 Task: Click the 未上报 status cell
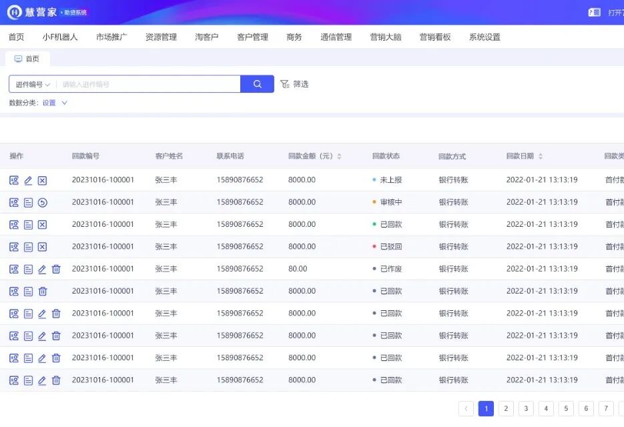[387, 180]
